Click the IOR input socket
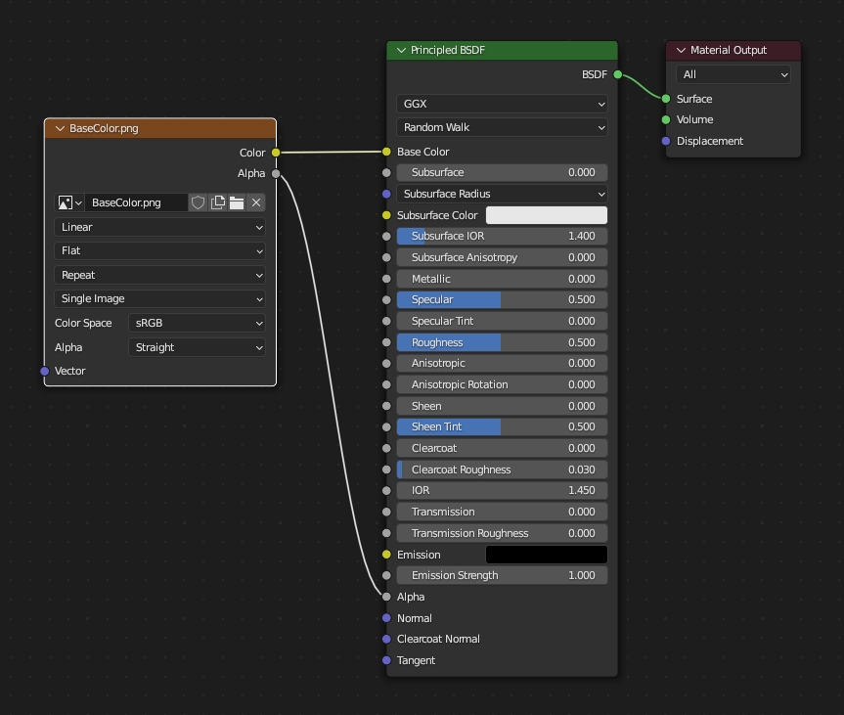The image size is (844, 715). pyautogui.click(x=386, y=490)
